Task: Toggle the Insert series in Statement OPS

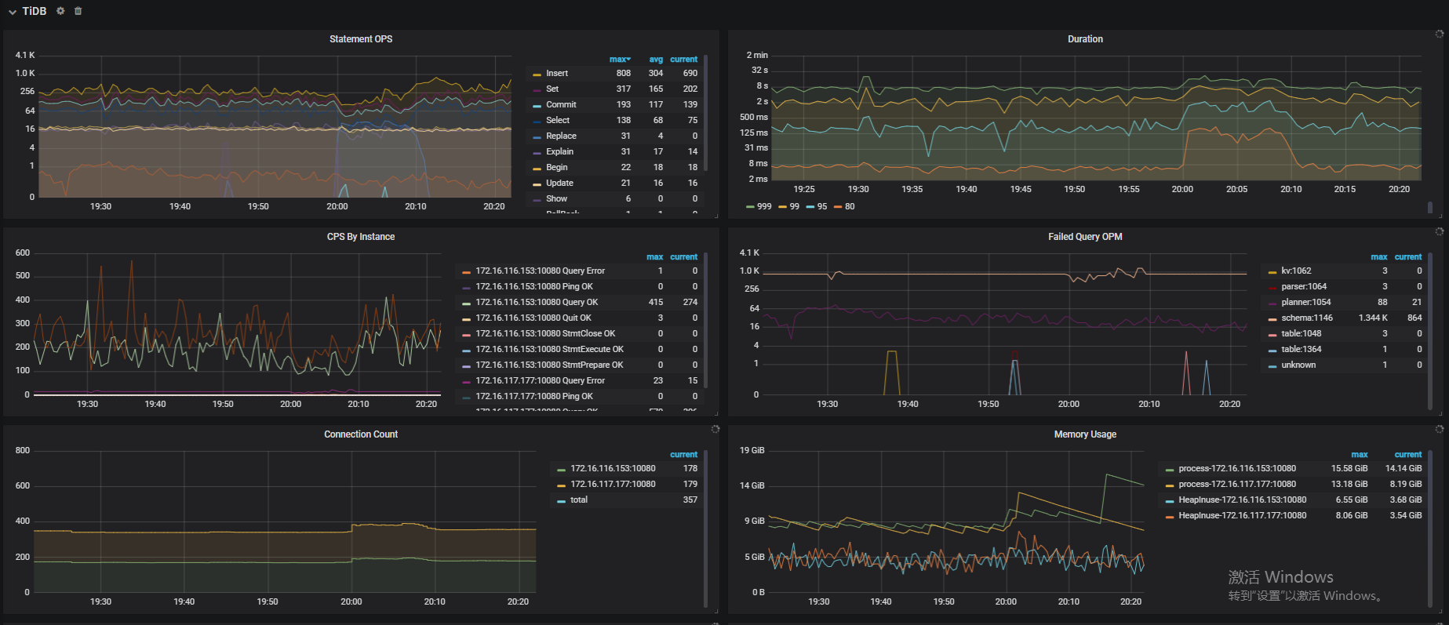Action: tap(557, 74)
